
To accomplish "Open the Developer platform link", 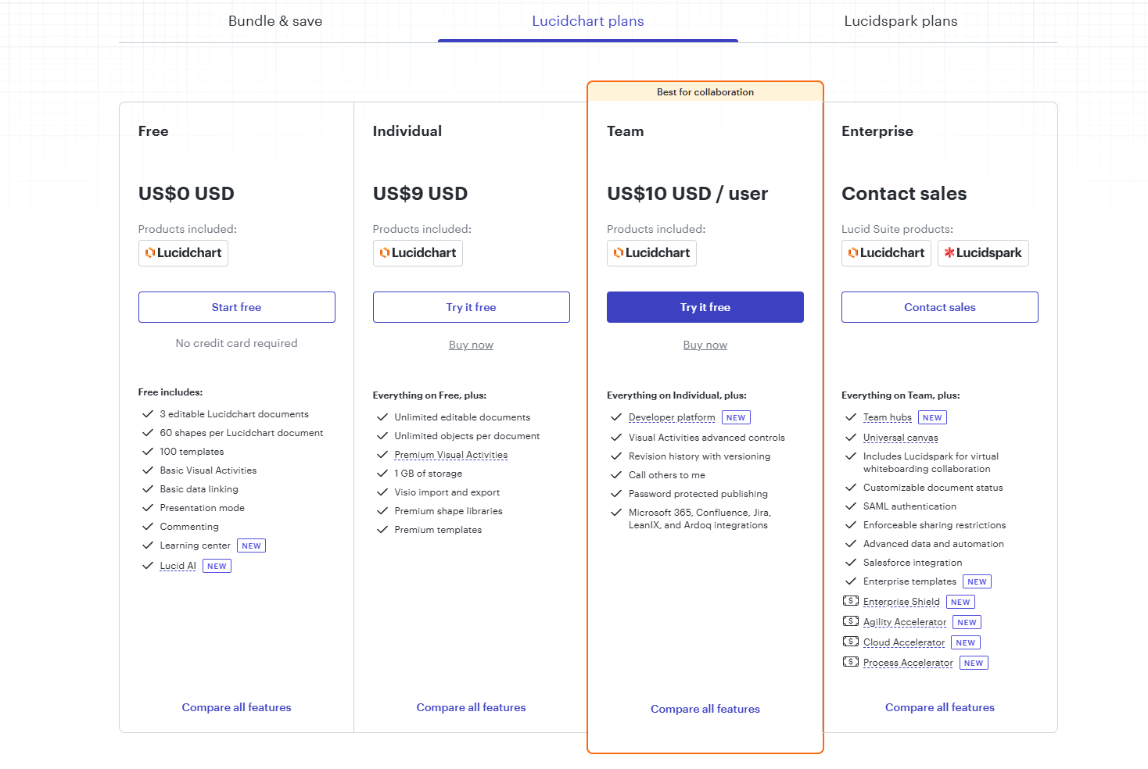I will click(672, 417).
